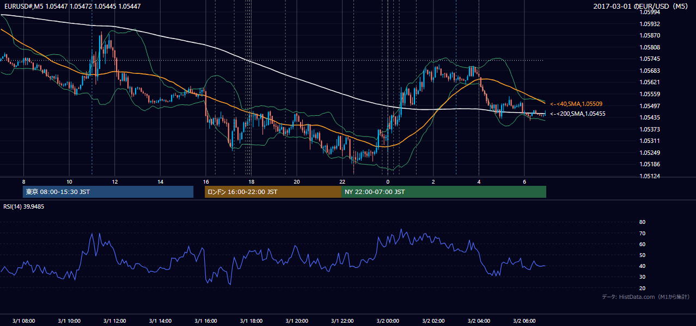Click the 3/2 00:00 time label
The image size is (696, 326).
[x=387, y=321]
